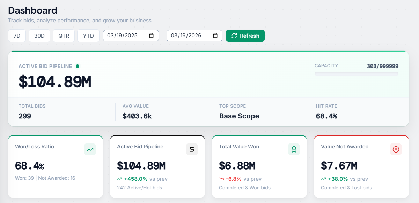Click the upward trend arrow next to +458.0%

point(119,179)
